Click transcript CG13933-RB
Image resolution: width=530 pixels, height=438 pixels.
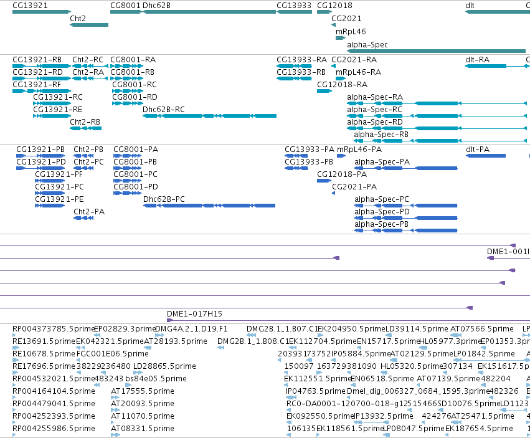tap(294, 79)
